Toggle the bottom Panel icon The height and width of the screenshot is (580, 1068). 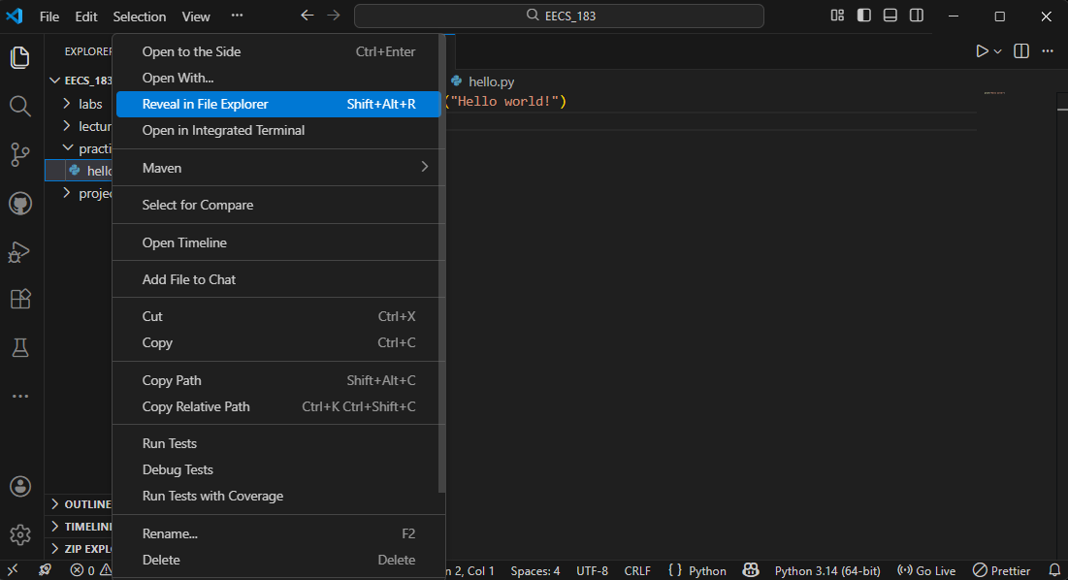[890, 16]
